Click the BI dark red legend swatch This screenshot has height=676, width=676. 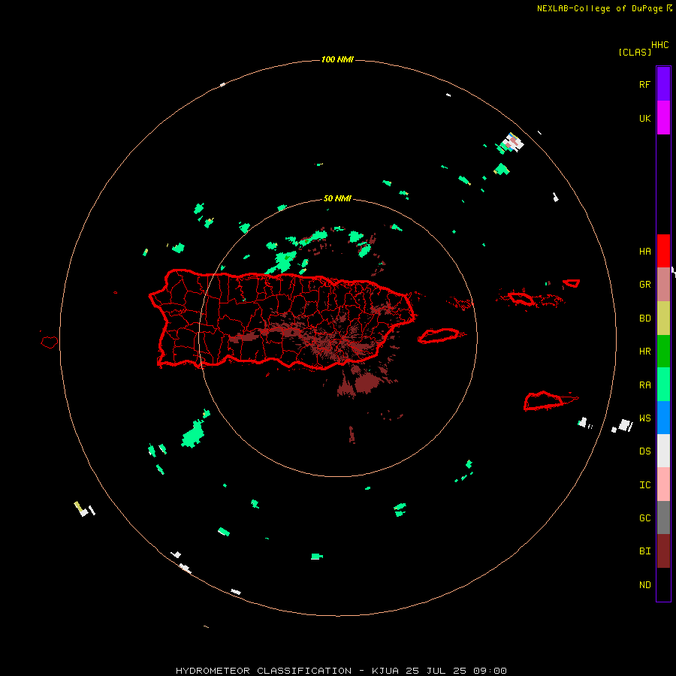663,551
